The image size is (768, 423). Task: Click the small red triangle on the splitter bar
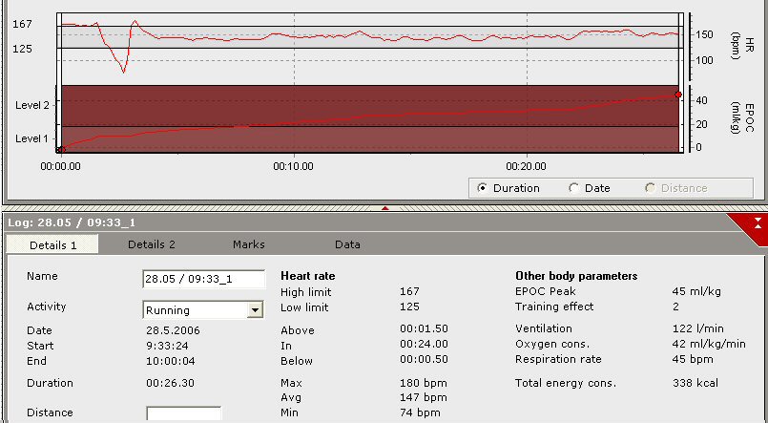[384, 206]
